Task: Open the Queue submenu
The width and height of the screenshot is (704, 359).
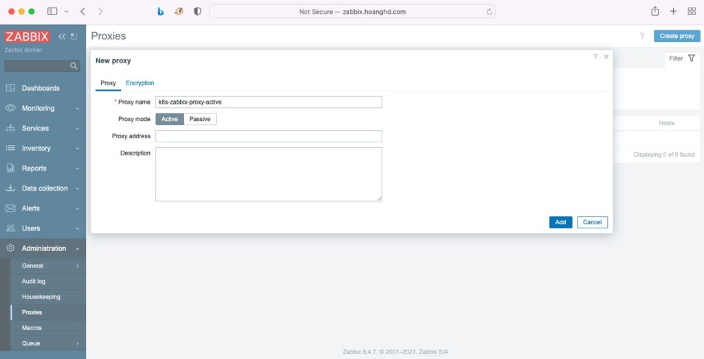Action: [x=48, y=343]
